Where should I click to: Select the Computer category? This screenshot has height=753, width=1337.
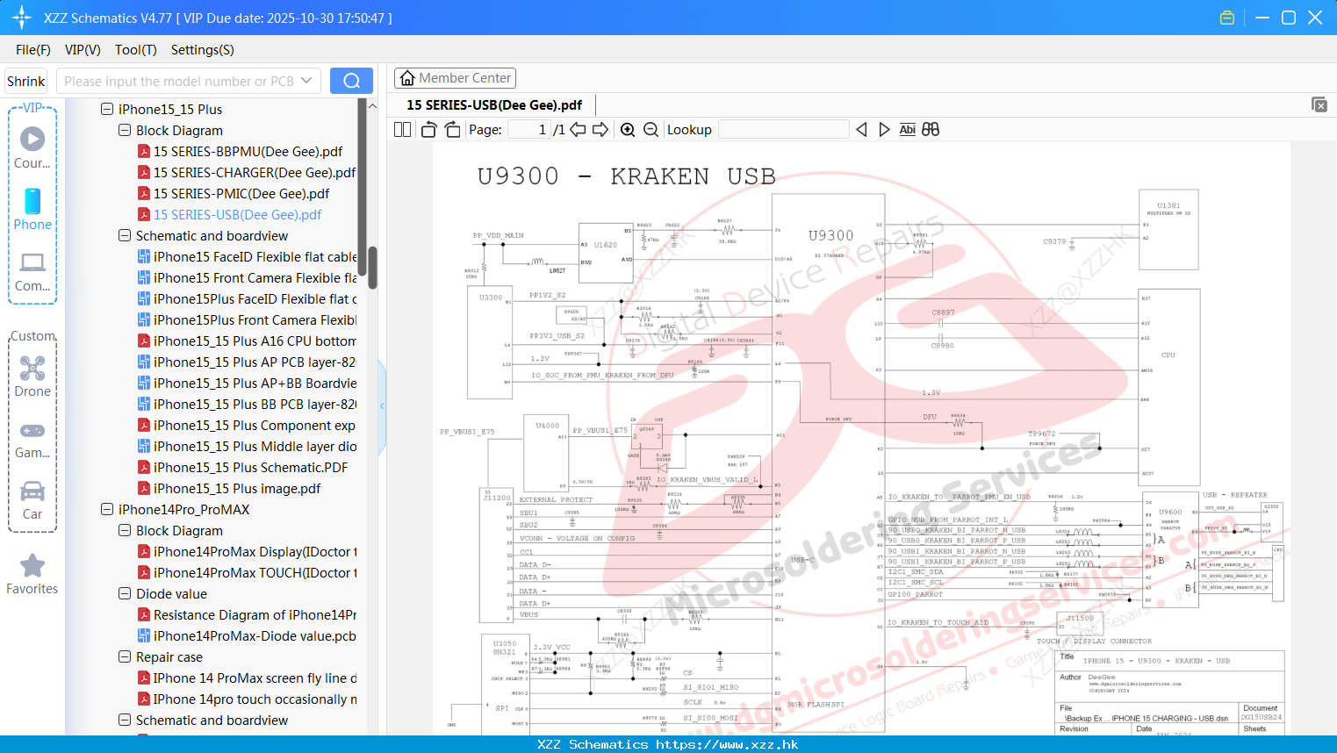32,272
